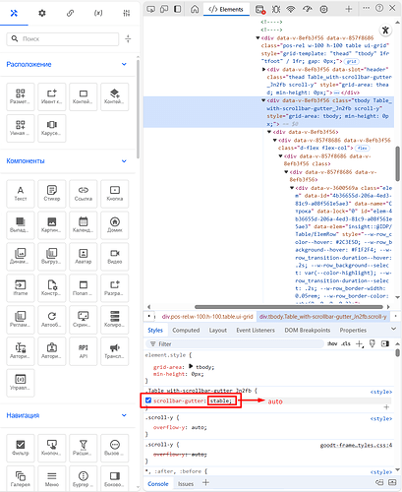Click the Поиск search field
The height and width of the screenshot is (492, 402).
click(63, 39)
